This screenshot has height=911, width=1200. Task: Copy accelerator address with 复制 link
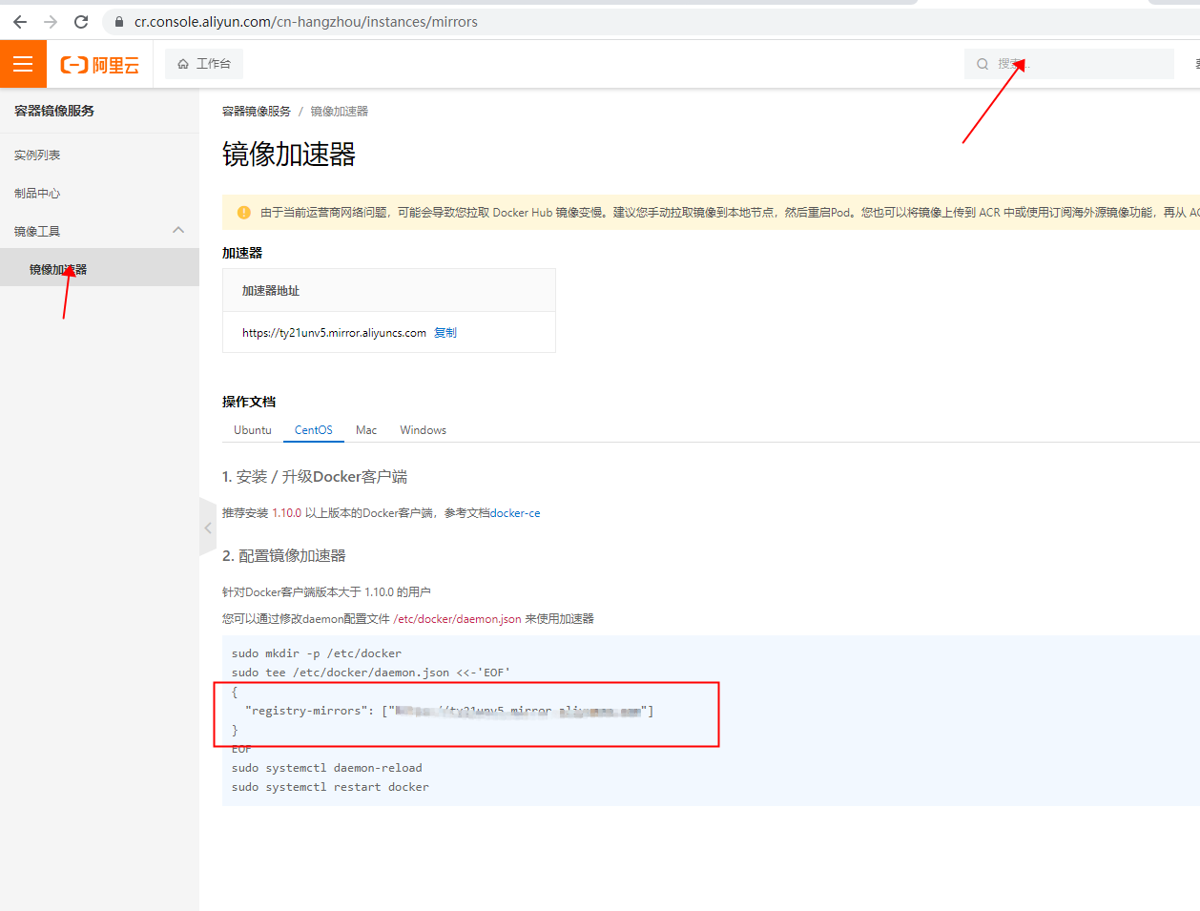pyautogui.click(x=445, y=333)
